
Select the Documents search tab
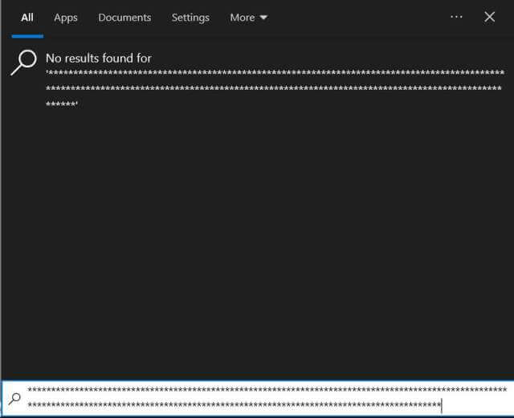pos(124,17)
